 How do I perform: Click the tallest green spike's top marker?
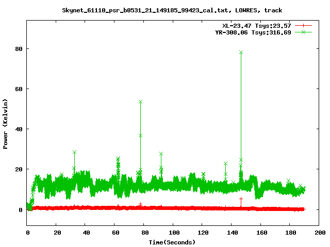tap(241, 52)
